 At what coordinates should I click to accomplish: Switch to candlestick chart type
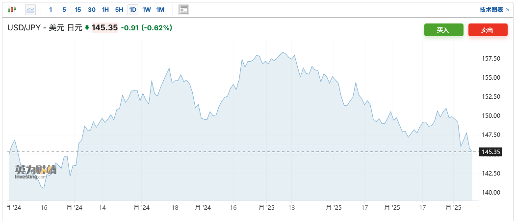(12, 9)
